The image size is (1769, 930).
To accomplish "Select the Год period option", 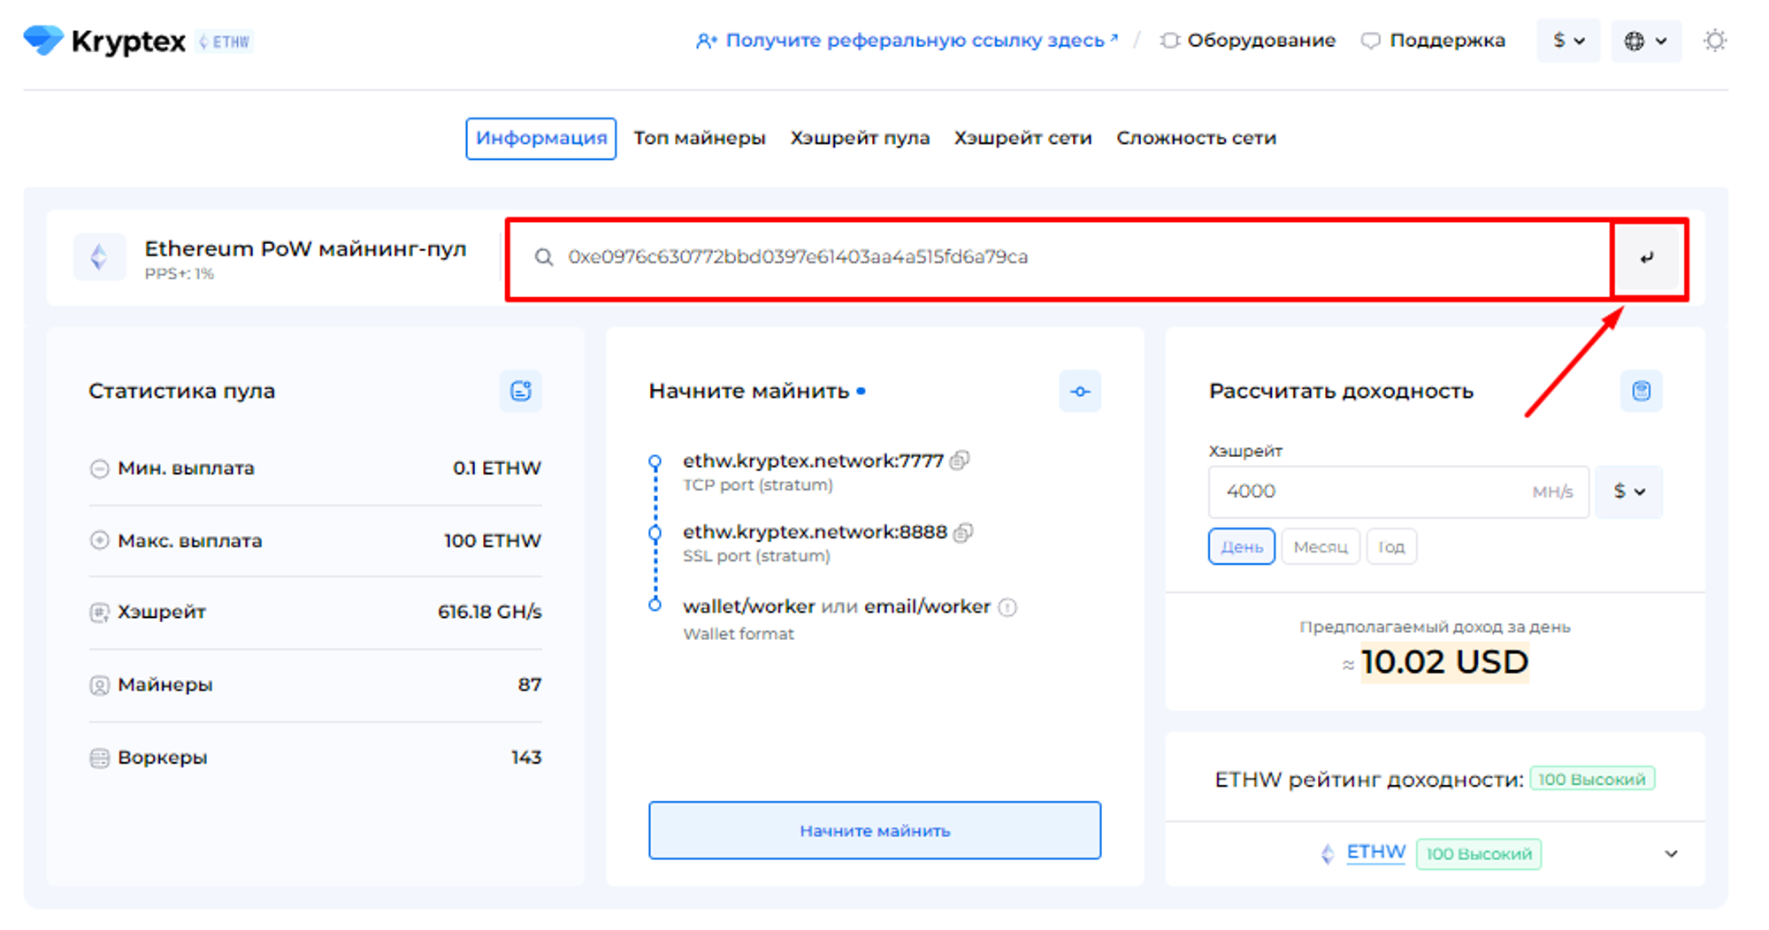I will click(x=1391, y=546).
